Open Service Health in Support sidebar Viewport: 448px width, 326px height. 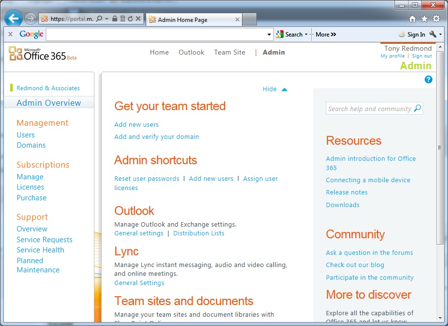coord(40,250)
